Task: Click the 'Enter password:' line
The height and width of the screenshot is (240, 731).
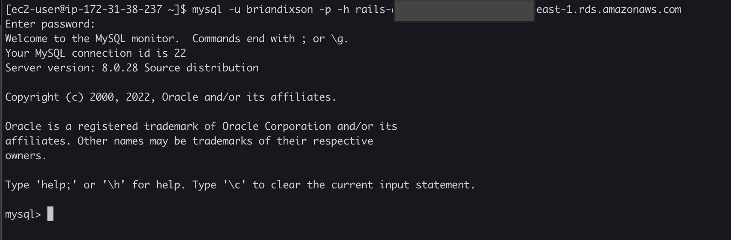Action: (50, 24)
